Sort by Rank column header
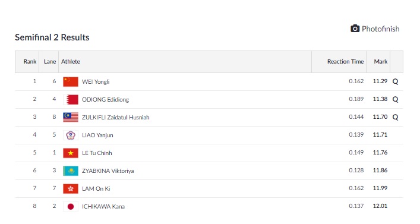Image resolution: width=420 pixels, height=224 pixels. pos(30,61)
